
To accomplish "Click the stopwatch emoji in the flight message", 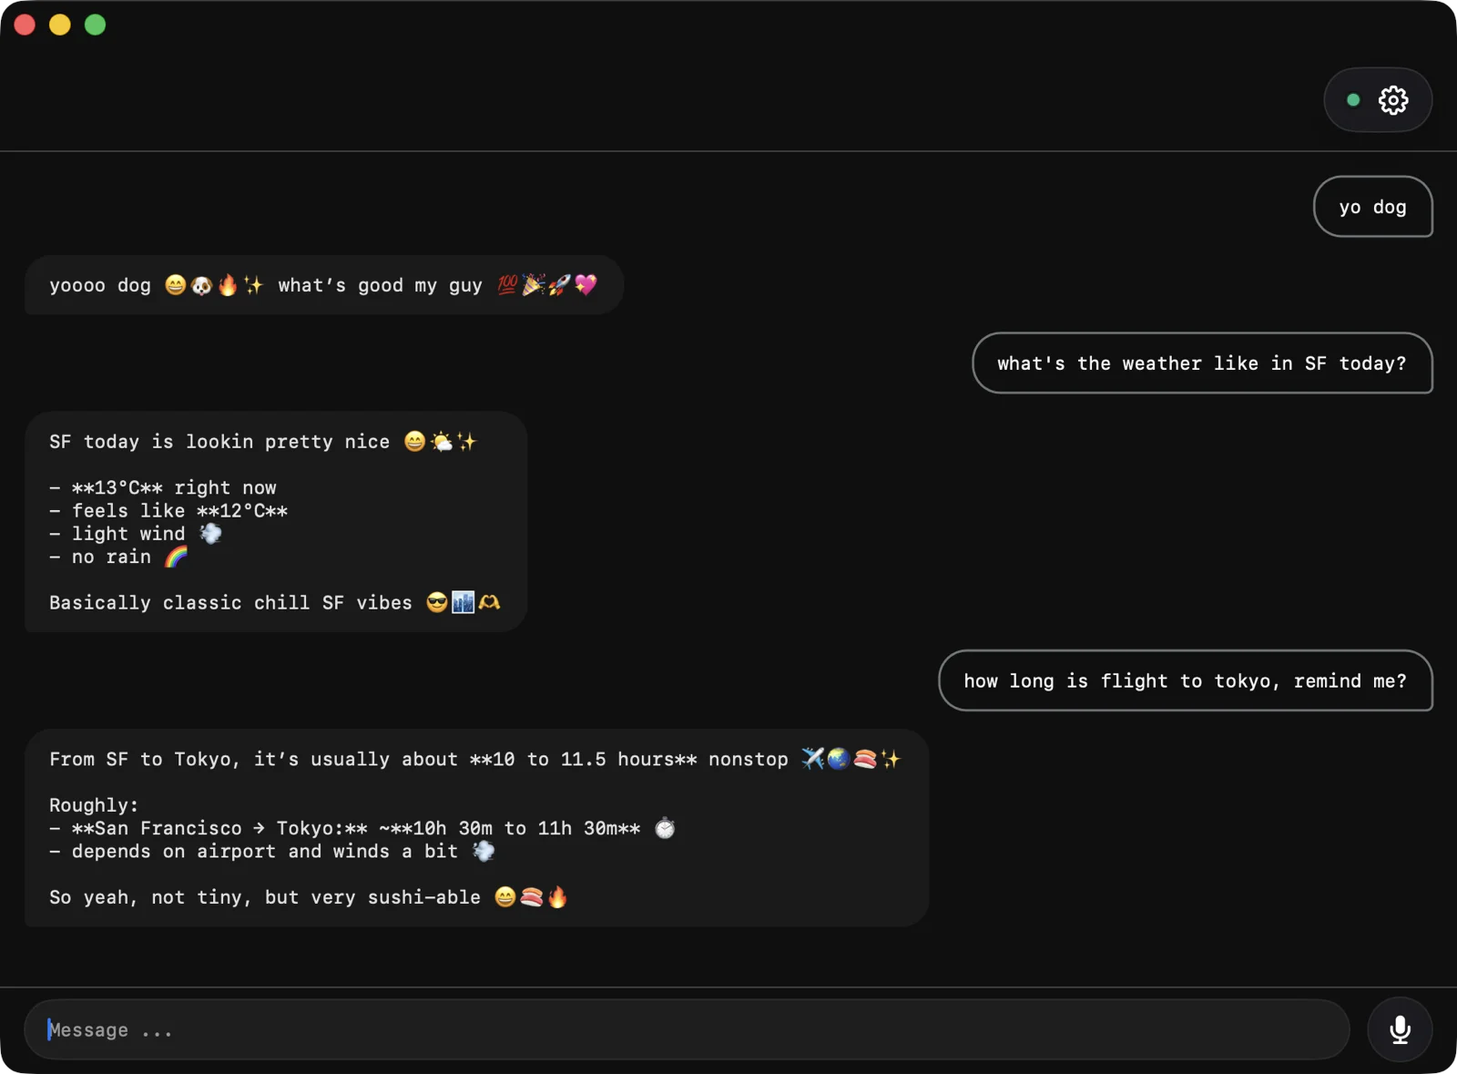I will pyautogui.click(x=664, y=828).
